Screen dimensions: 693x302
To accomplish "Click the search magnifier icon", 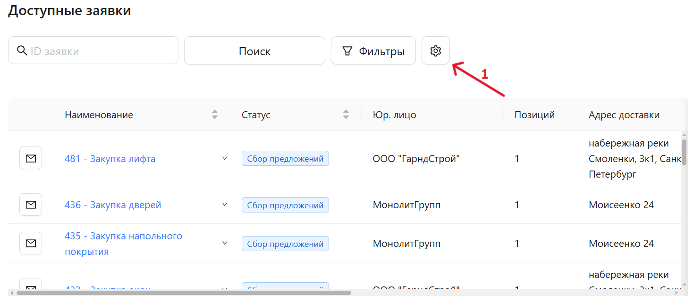I will point(22,50).
